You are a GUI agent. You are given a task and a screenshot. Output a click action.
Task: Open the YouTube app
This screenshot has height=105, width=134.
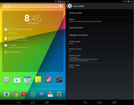(x=24, y=94)
